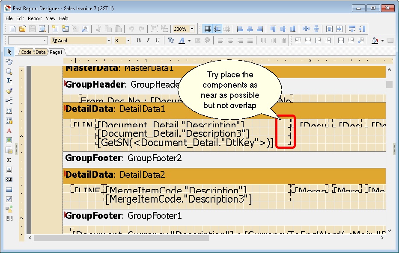
Task: Select the Hand tool in left toolbox
Action: coord(9,62)
